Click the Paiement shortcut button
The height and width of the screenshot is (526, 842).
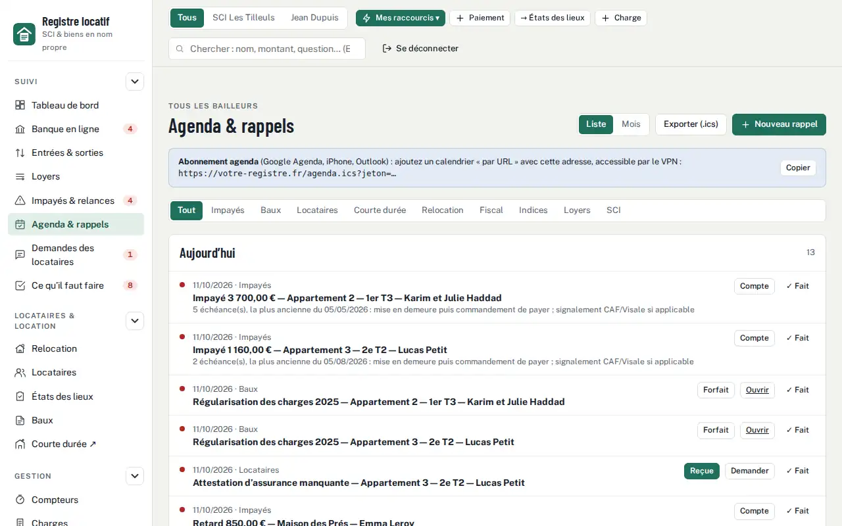(x=480, y=18)
